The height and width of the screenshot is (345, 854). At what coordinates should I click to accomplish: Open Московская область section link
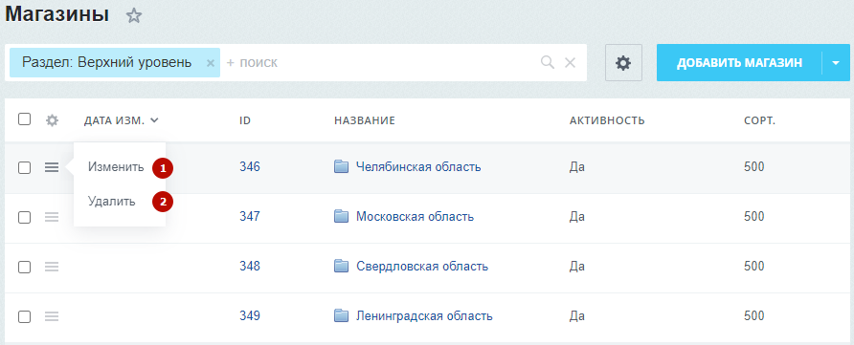pos(415,217)
